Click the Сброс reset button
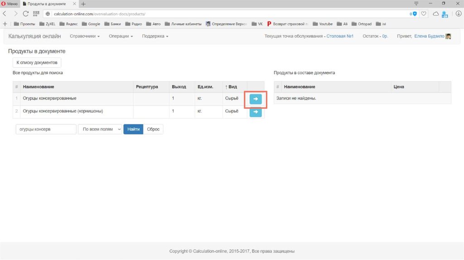The image size is (464, 260). click(153, 129)
